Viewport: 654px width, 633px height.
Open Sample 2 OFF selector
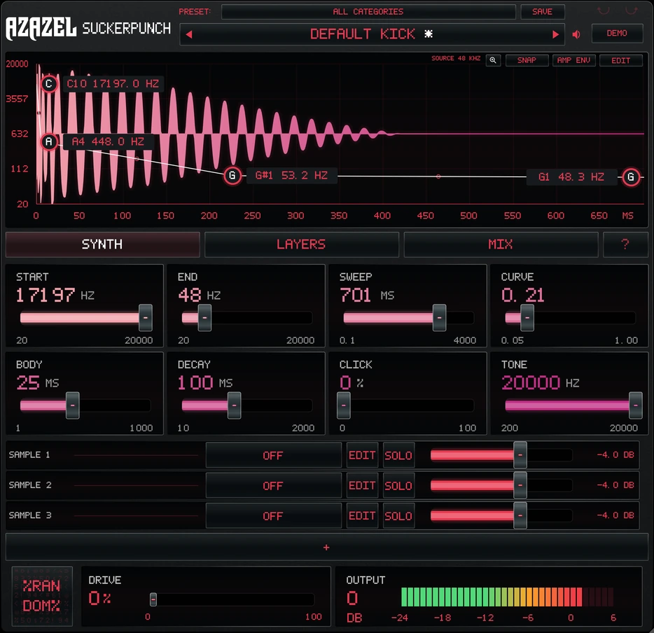[274, 485]
